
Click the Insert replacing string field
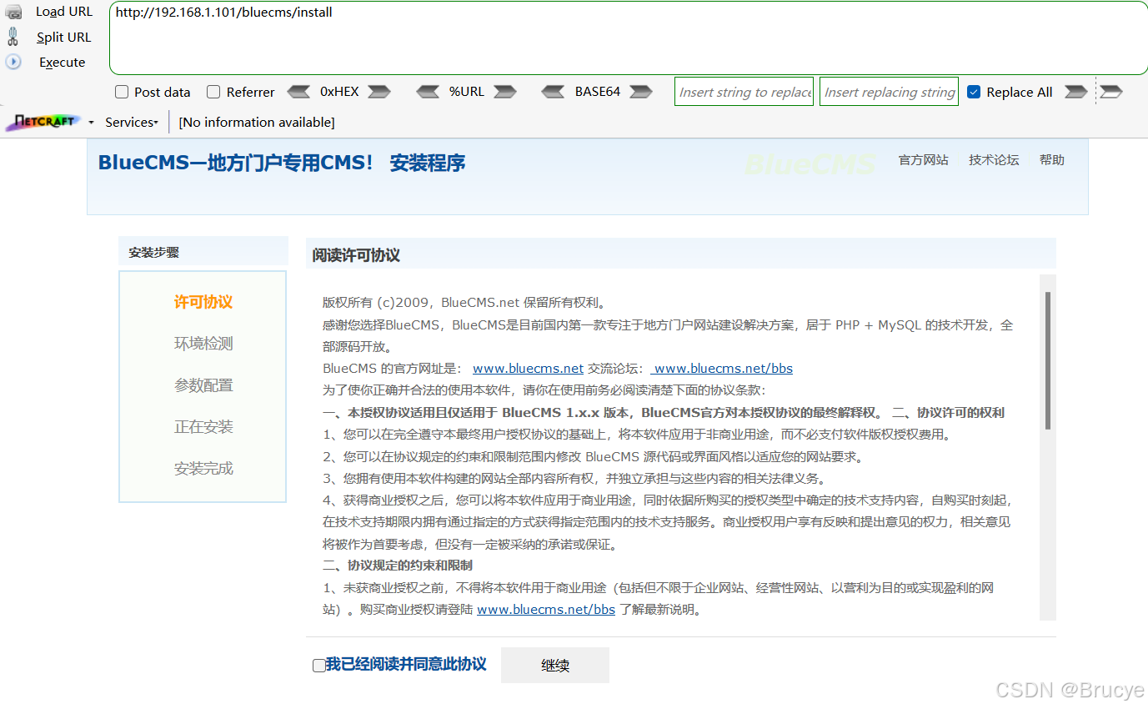pos(889,92)
